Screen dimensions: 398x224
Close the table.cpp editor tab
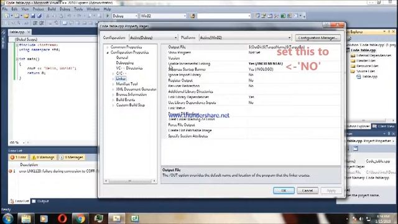point(29,32)
